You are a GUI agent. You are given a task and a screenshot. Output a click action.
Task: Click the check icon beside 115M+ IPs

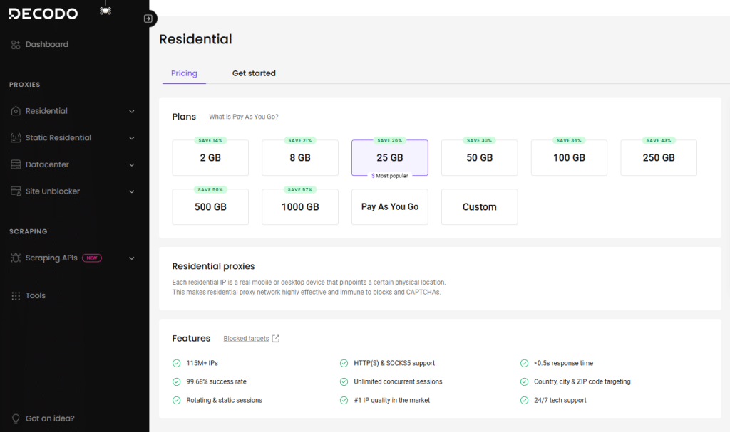pyautogui.click(x=177, y=363)
